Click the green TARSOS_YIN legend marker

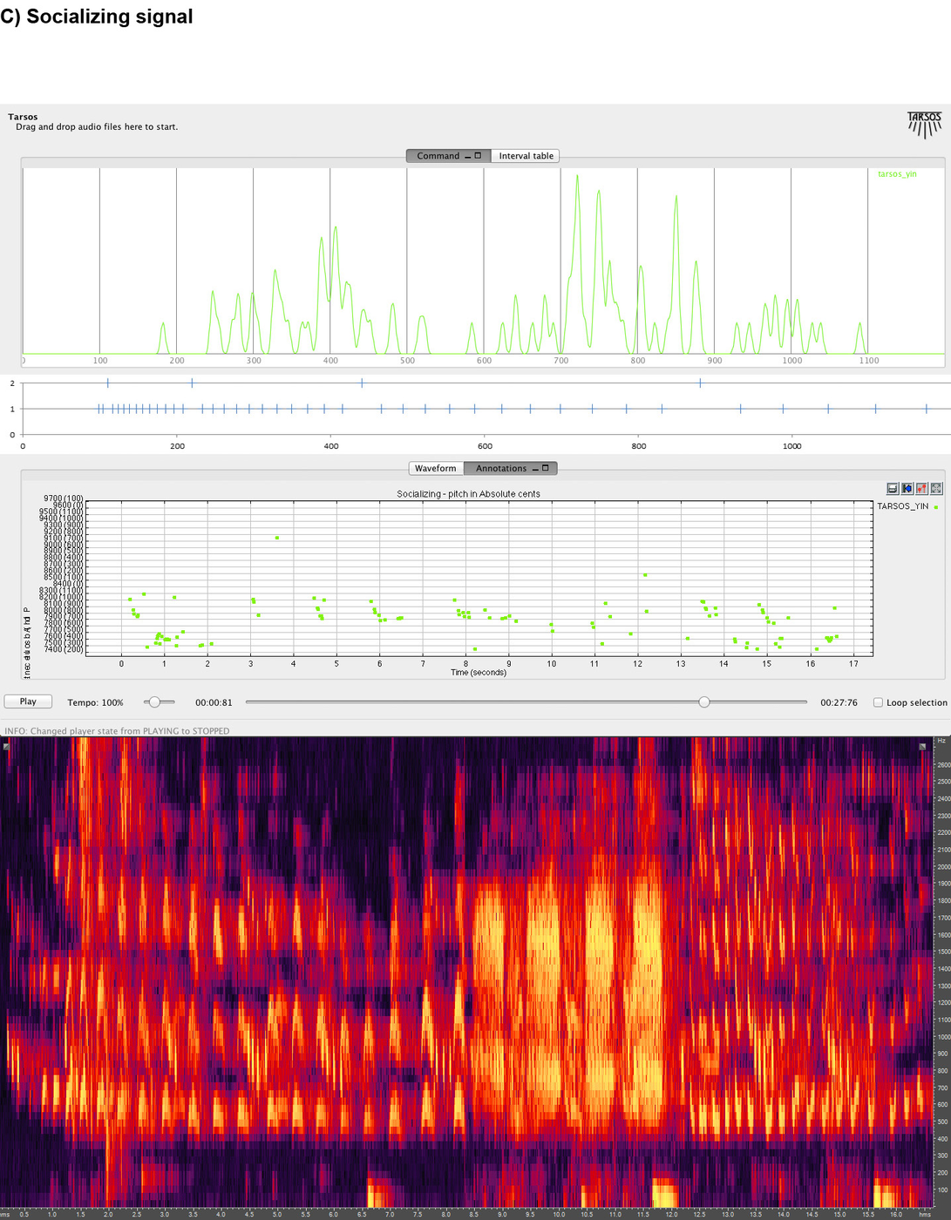[936, 506]
